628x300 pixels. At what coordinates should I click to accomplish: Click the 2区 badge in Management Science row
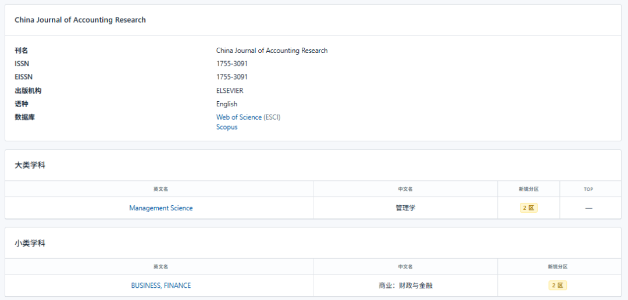pos(529,208)
